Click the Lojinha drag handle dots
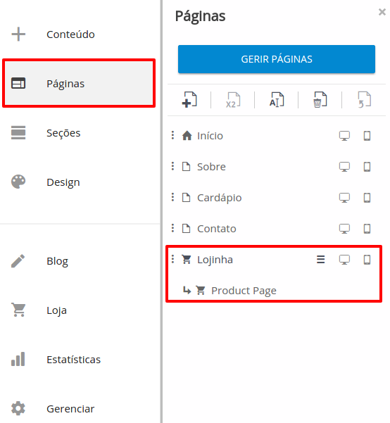390x423 pixels. [x=172, y=259]
